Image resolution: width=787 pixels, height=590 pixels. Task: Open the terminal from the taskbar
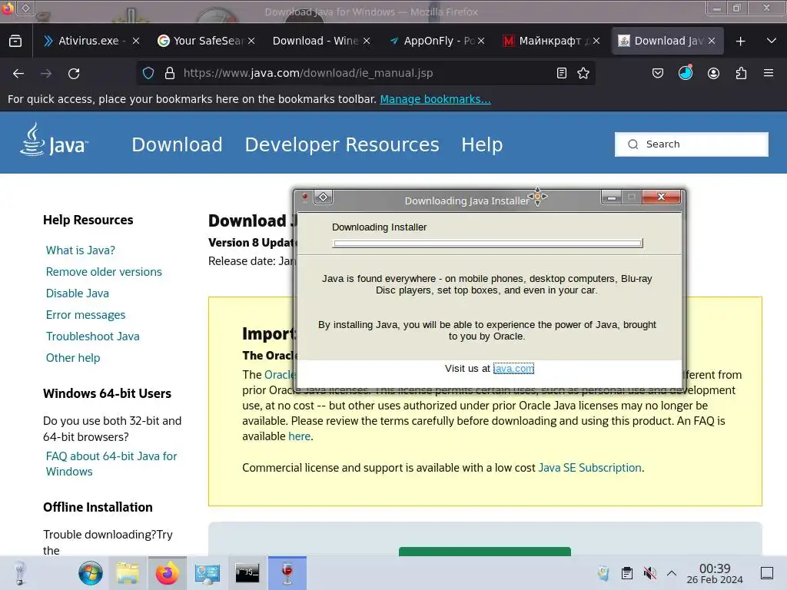(247, 573)
